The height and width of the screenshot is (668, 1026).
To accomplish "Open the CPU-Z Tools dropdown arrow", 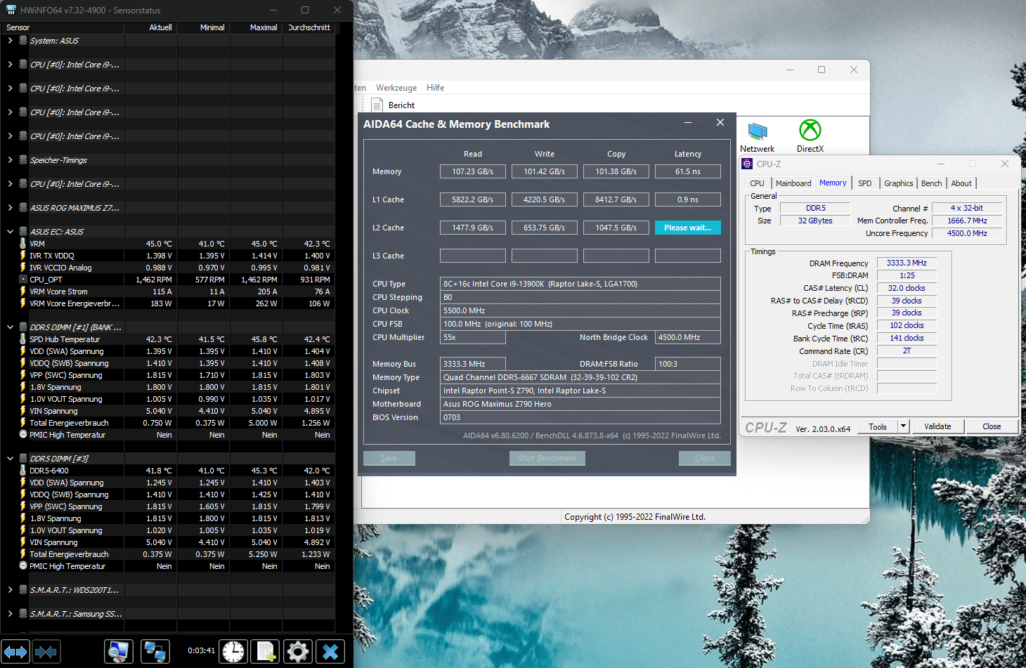I will [904, 426].
